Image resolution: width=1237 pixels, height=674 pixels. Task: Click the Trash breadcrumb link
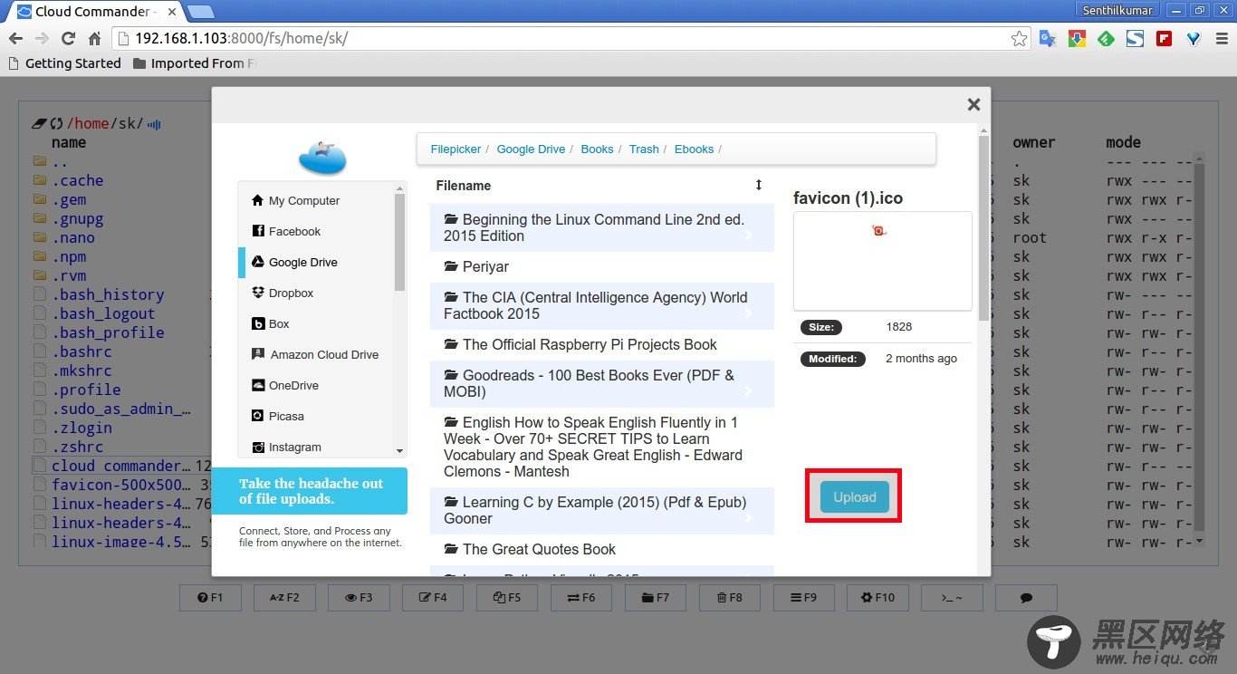coord(644,149)
